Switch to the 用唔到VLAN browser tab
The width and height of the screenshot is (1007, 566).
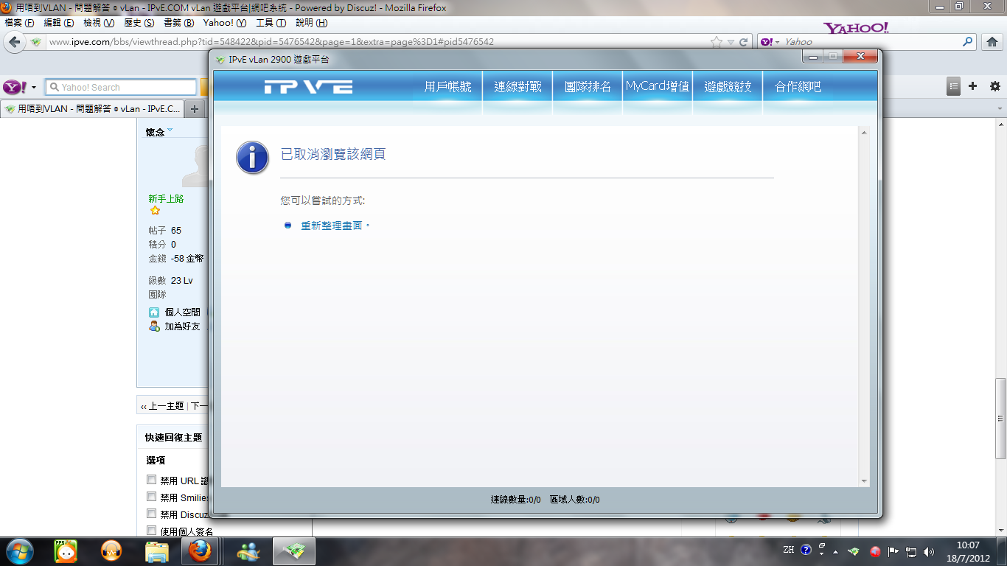click(x=92, y=109)
